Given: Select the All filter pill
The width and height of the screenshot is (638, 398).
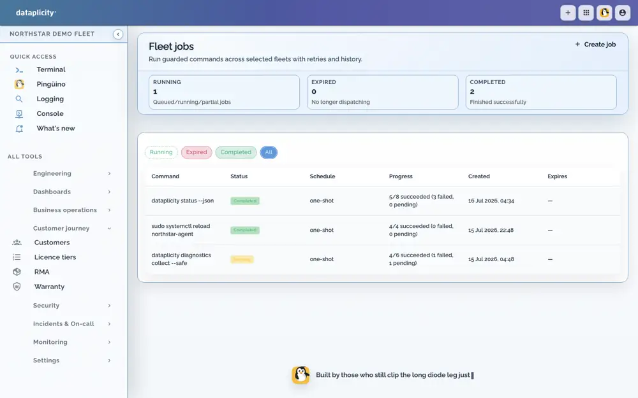Looking at the screenshot, I should [269, 152].
